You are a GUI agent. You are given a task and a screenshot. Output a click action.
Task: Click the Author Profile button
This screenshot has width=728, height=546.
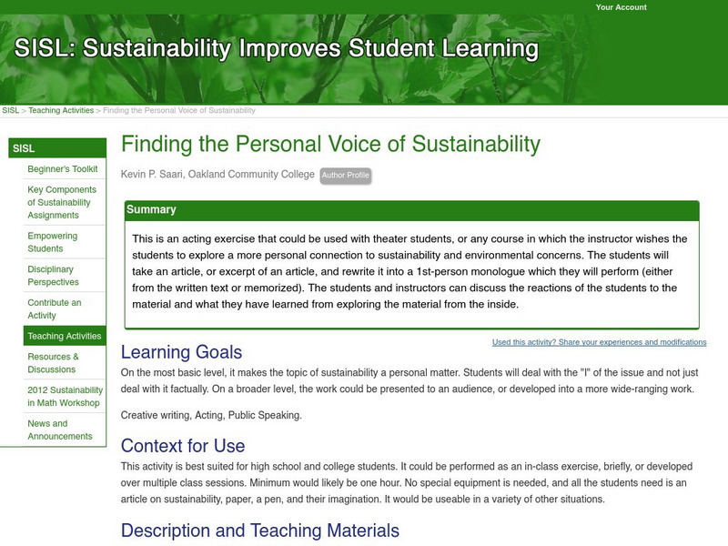pyautogui.click(x=346, y=175)
